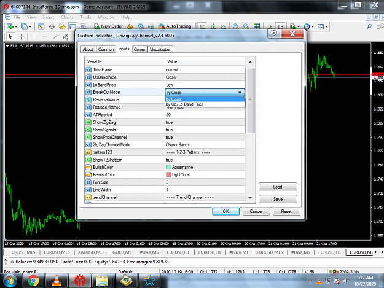The width and height of the screenshot is (384, 288).
Task: Click the Load button
Action: pyautogui.click(x=278, y=187)
